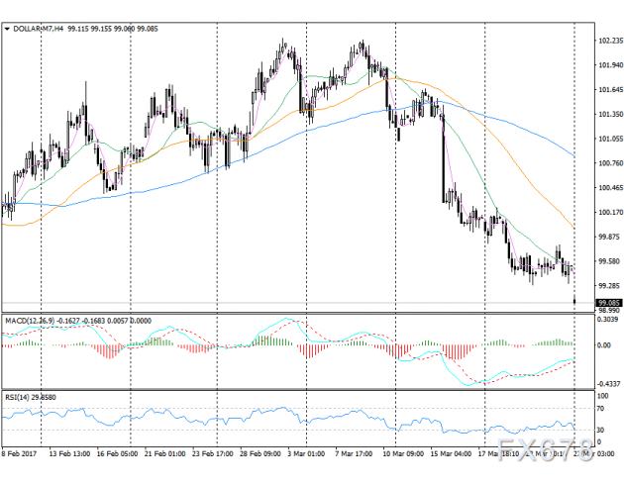Image resolution: width=624 pixels, height=485 pixels.
Task: Click the 102.235 price axis label
Action: pos(610,41)
